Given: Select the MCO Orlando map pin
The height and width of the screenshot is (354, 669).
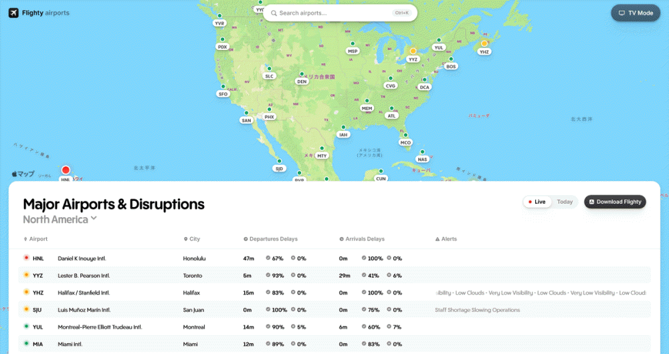Looking at the screenshot, I should [x=405, y=136].
